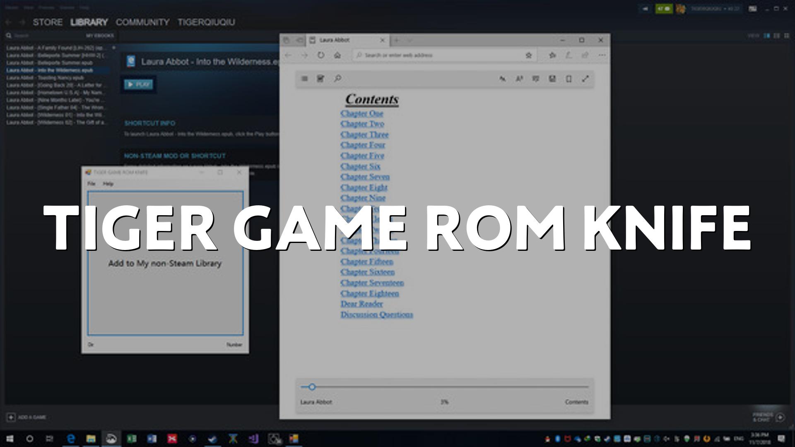
Task: Open Help menu in Tiger Game ROM Knife
Action: click(x=108, y=184)
